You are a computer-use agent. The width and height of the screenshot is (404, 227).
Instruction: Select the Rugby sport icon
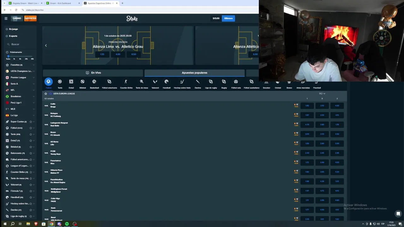pos(224,82)
